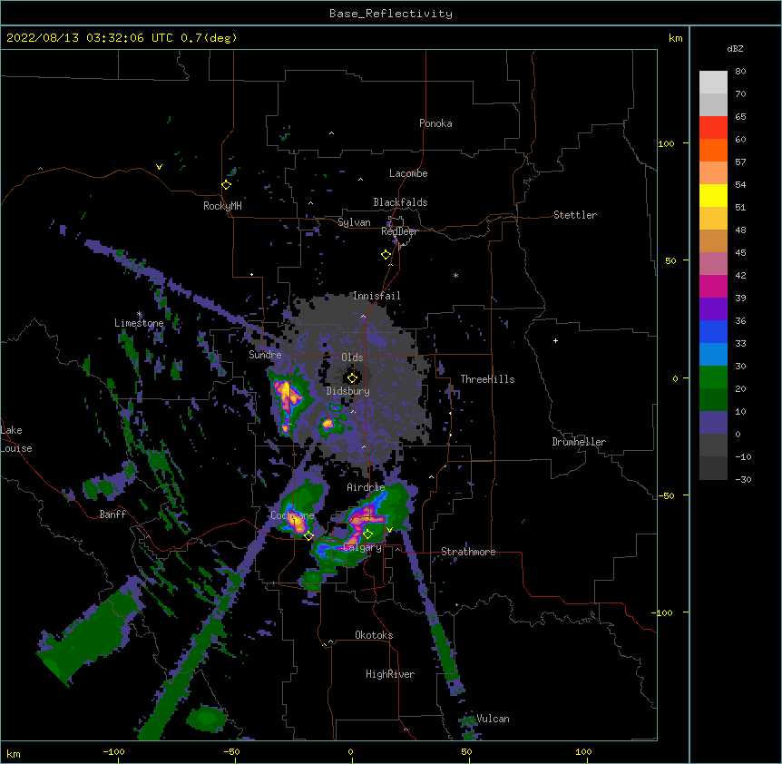Click the Didsbury city label

pyautogui.click(x=348, y=391)
